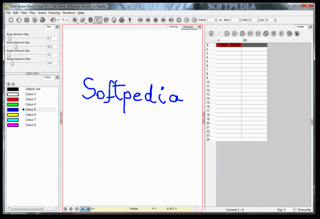Click the Xsheet add column icon
Screen dimensions: 320x219
pyautogui.click(x=227, y=33)
